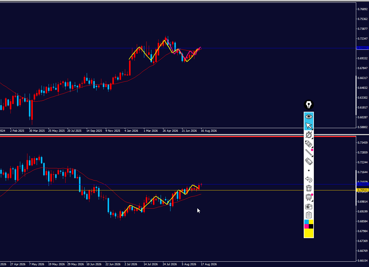
Task: Select the highlighter marker tool
Action: click(x=309, y=144)
